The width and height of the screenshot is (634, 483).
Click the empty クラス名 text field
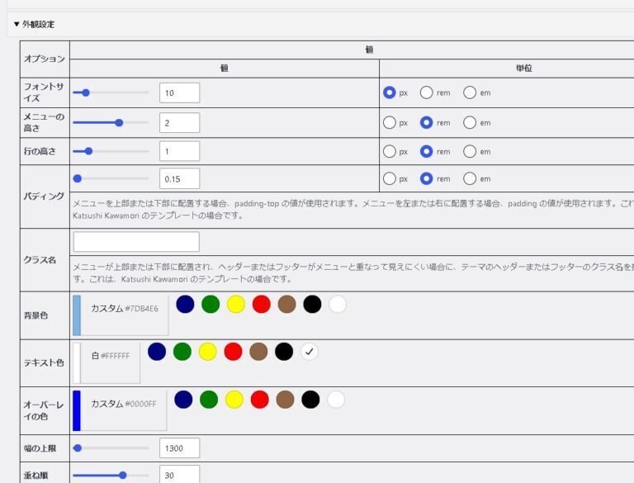point(136,241)
